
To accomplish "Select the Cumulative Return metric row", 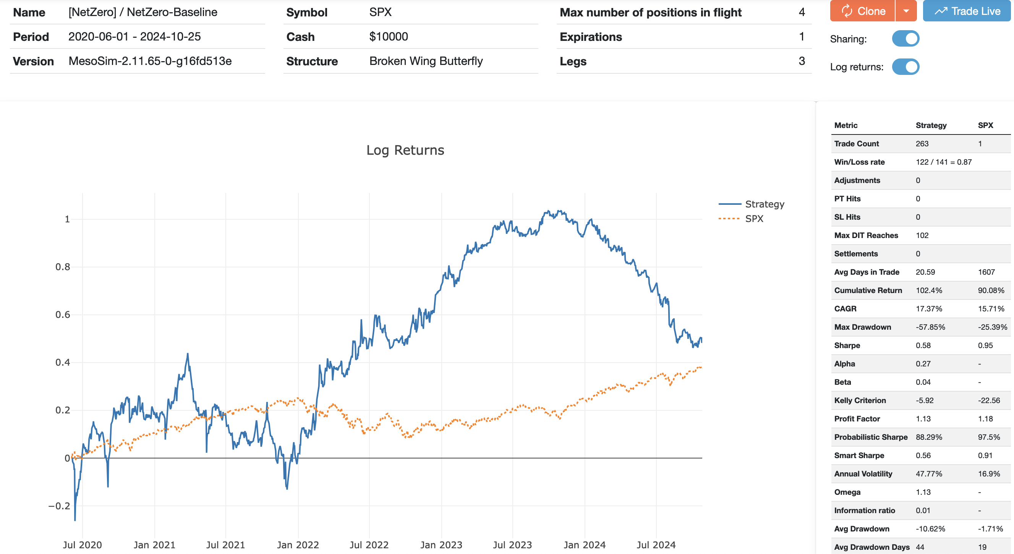I will [868, 290].
